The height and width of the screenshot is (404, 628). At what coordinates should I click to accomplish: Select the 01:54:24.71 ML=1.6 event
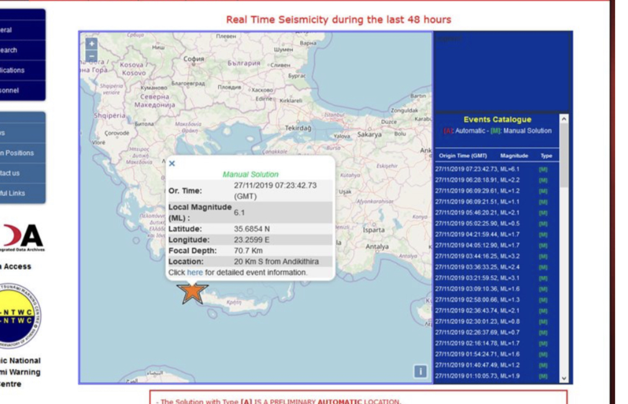click(x=492, y=354)
